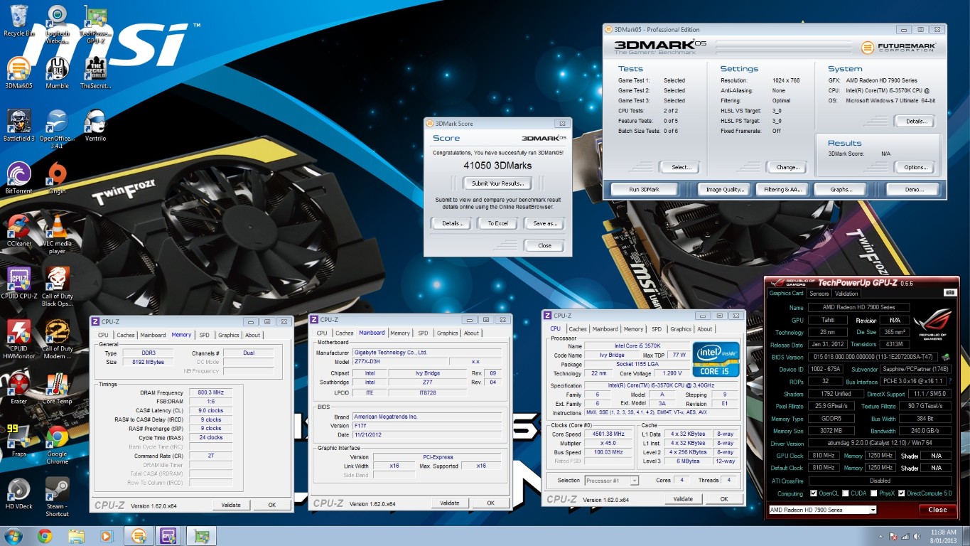Select the Battlefield 3 desktop icon
The image size is (970, 546).
(19, 126)
